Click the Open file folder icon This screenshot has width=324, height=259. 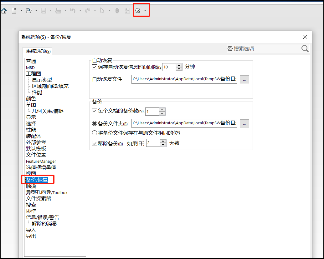(x=28, y=11)
